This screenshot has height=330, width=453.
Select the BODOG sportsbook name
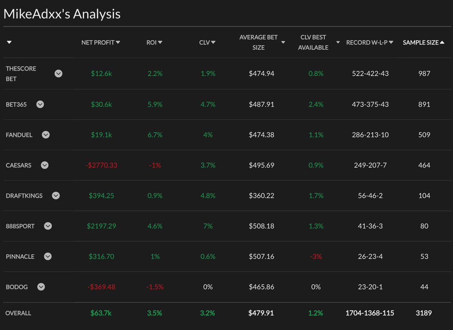[17, 287]
